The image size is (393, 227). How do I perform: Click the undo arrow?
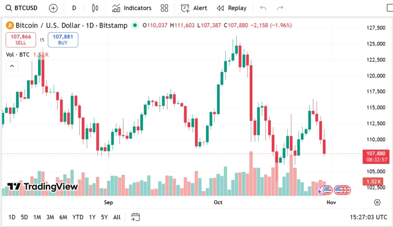(x=263, y=8)
